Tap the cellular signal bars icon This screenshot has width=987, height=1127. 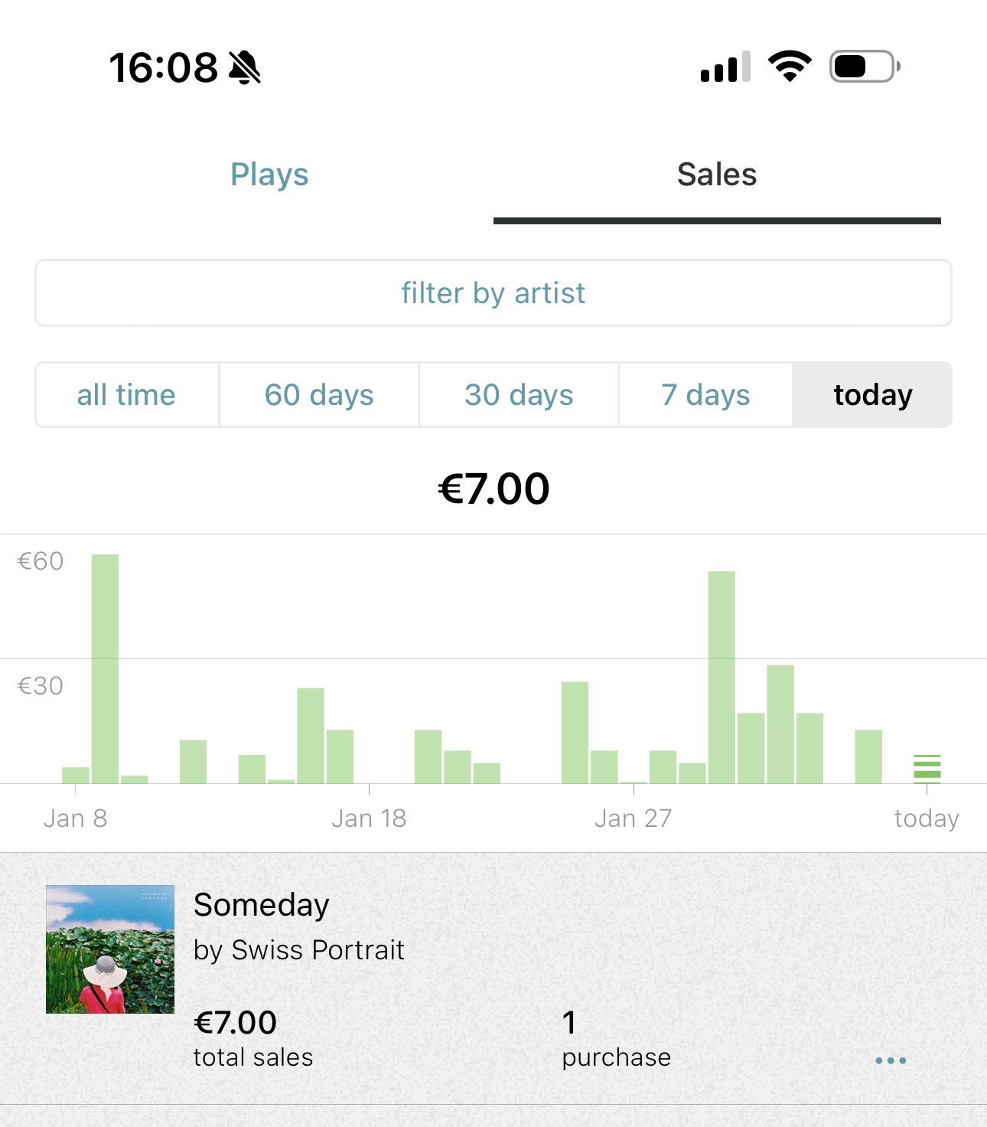pos(725,67)
